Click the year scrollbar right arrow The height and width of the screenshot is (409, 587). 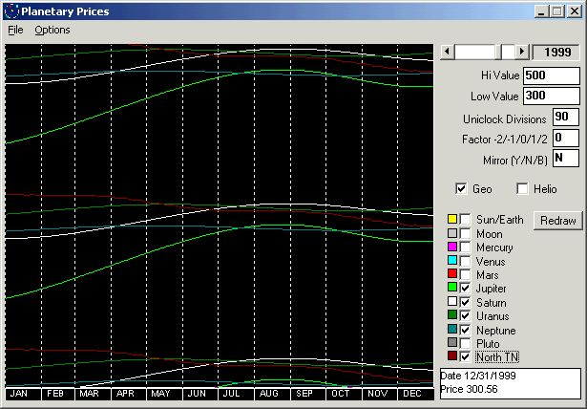522,52
